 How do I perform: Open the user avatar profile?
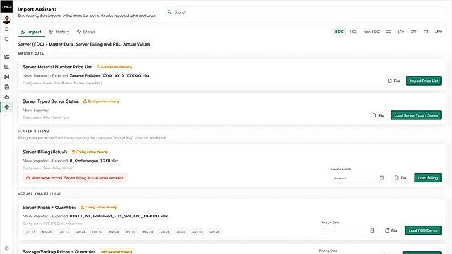(x=7, y=19)
